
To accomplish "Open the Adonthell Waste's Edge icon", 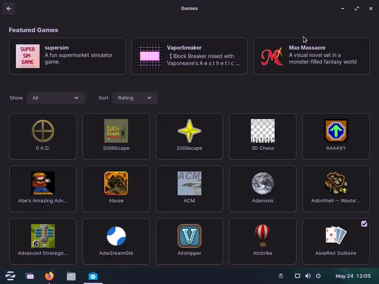I will pos(336,183).
